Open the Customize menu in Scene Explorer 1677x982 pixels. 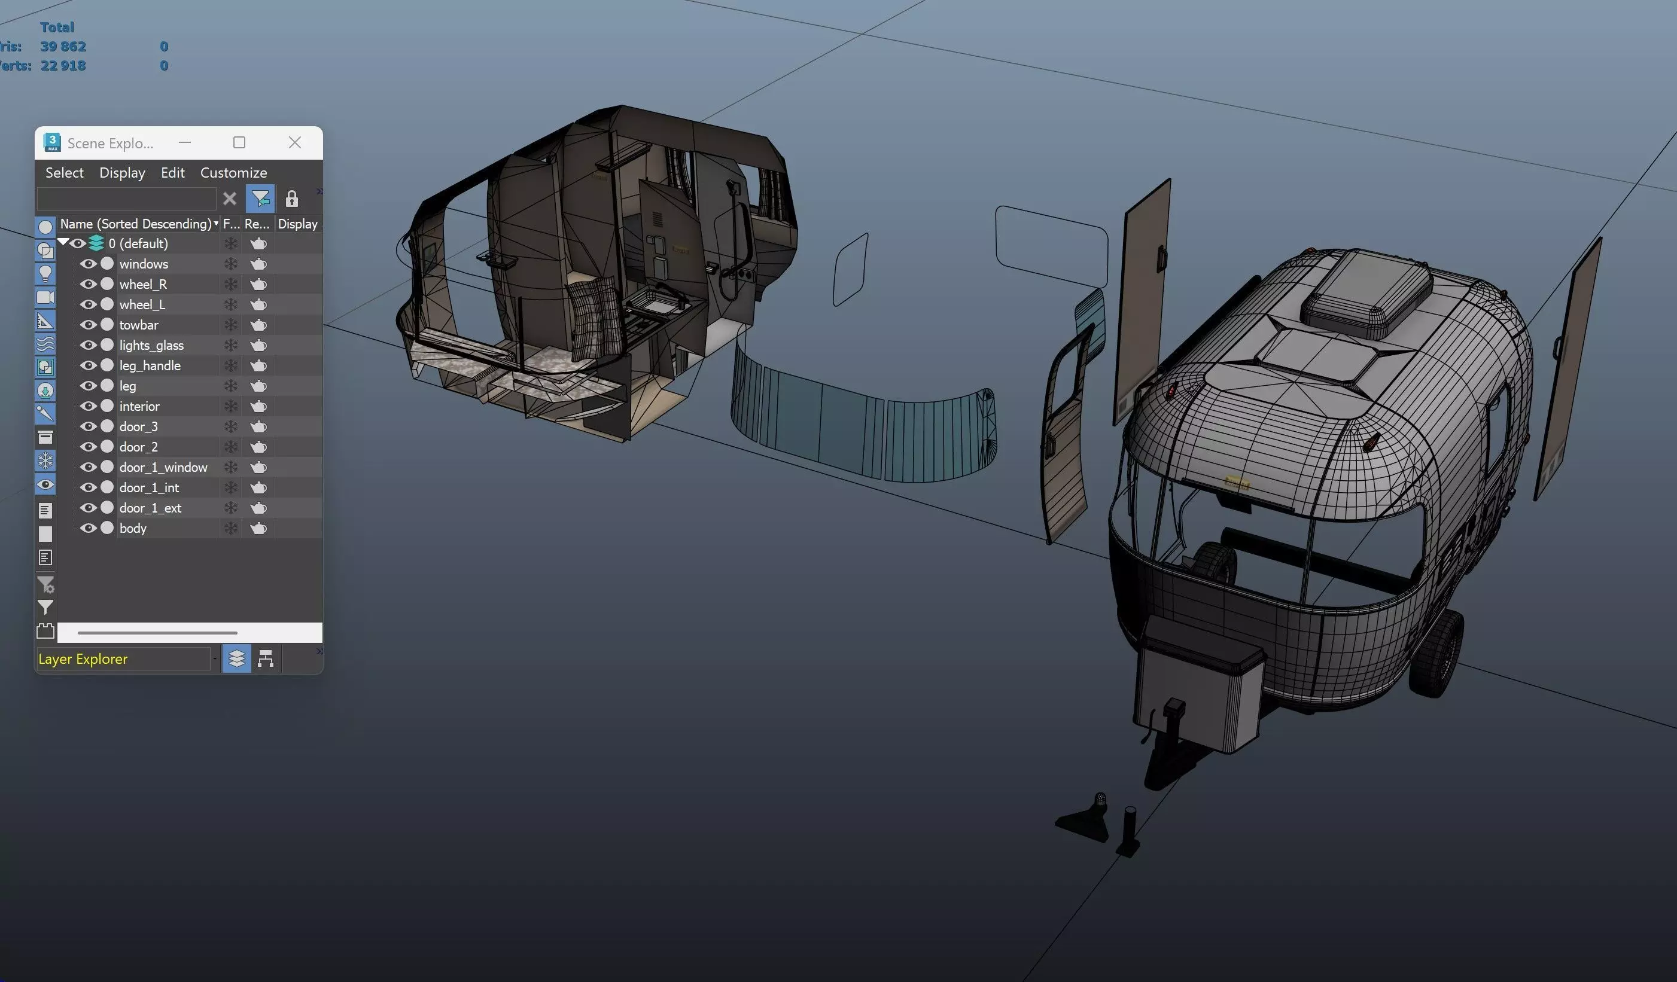[x=233, y=173]
